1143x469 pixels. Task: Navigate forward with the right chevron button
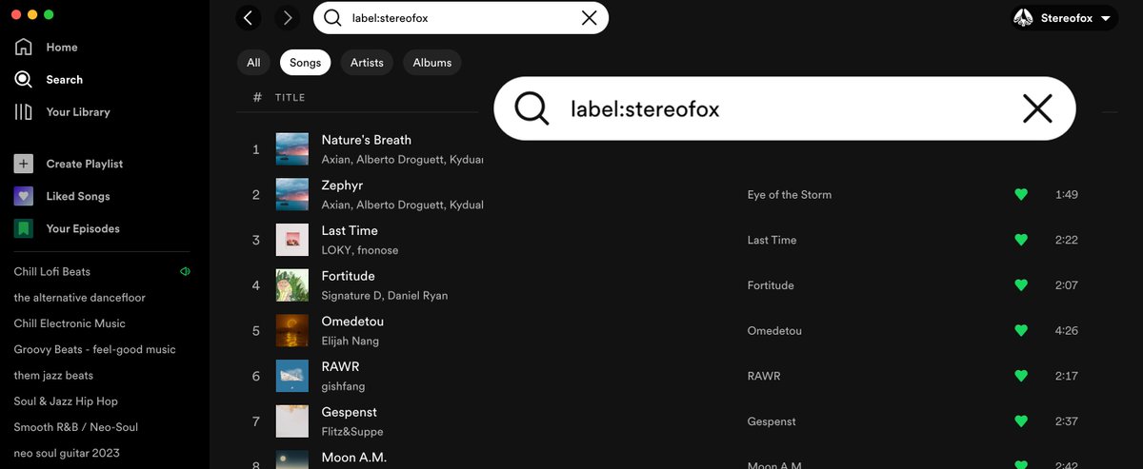coord(287,17)
